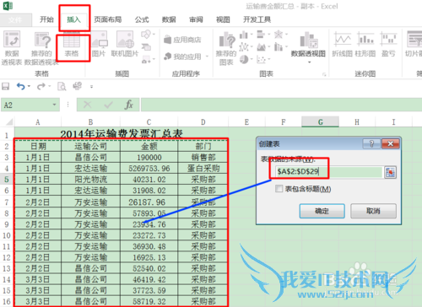Cancel the Create Table dialog
The image size is (422, 307).
373,211
